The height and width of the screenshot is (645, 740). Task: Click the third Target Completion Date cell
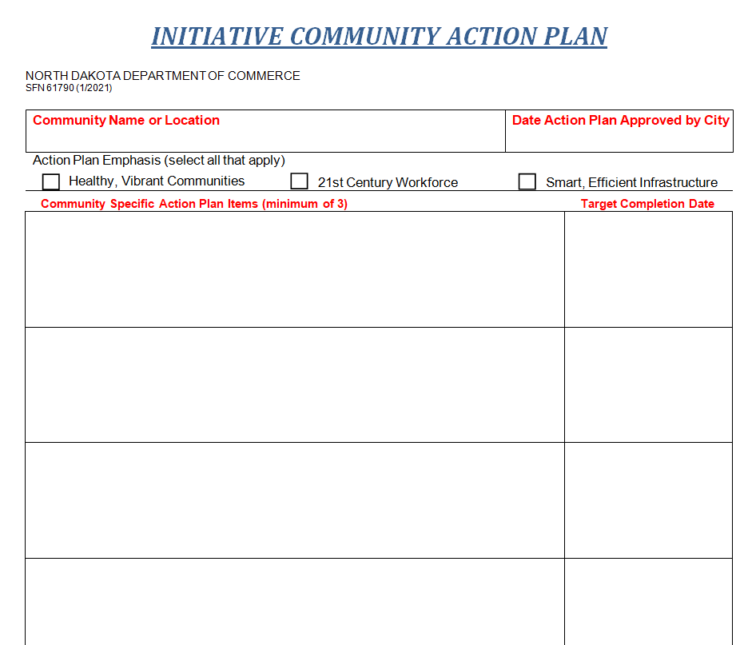tap(649, 500)
